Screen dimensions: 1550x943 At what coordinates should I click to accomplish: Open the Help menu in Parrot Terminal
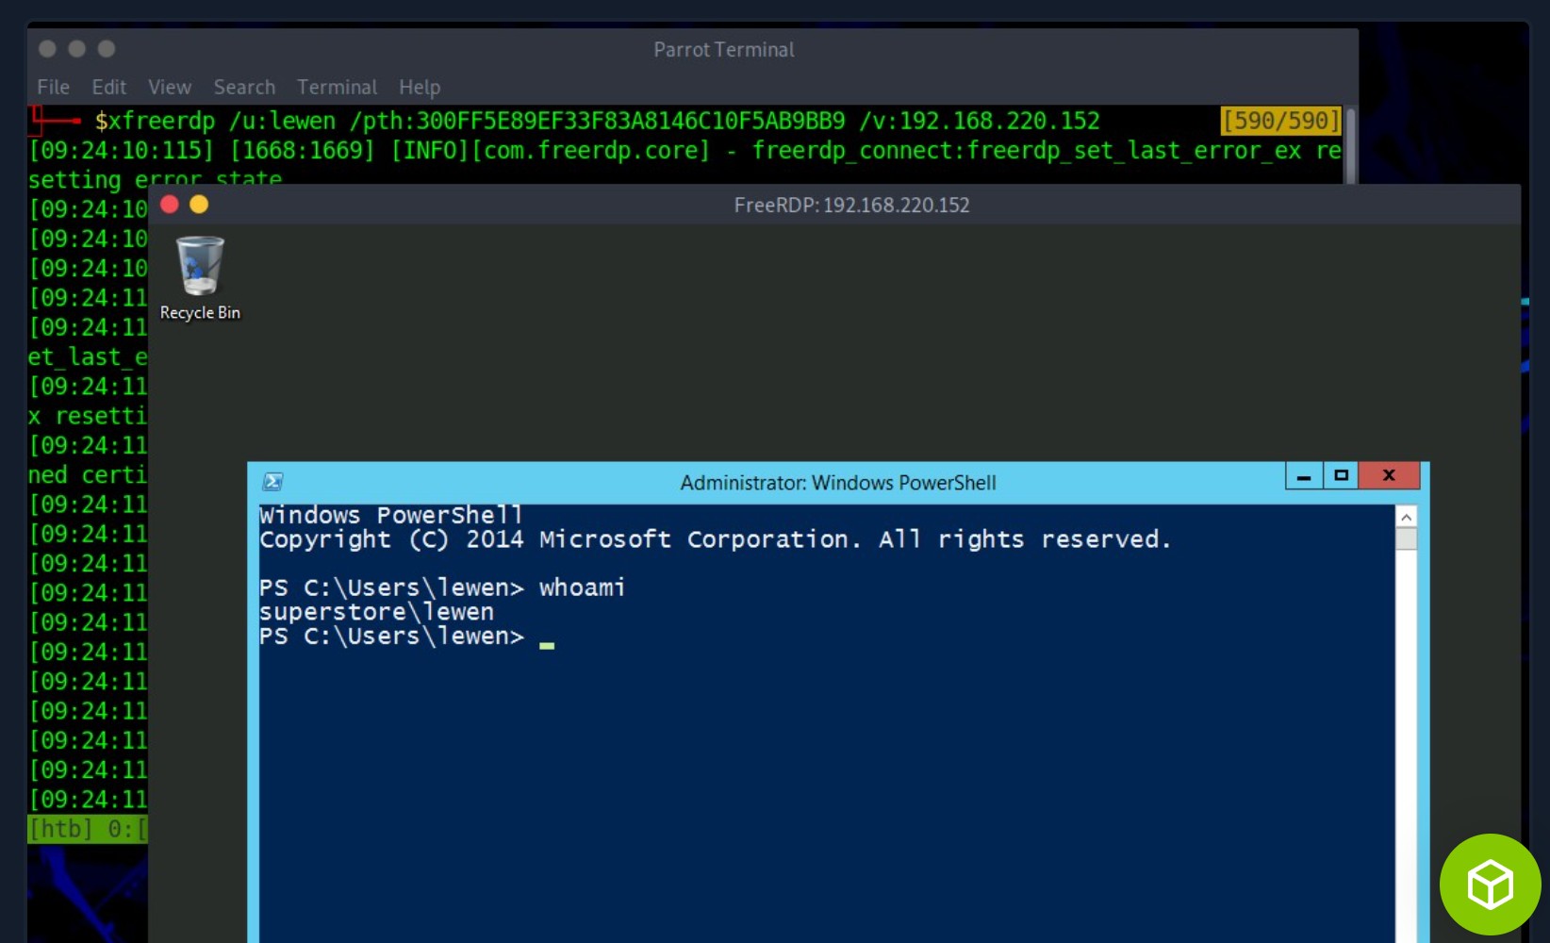(x=420, y=87)
